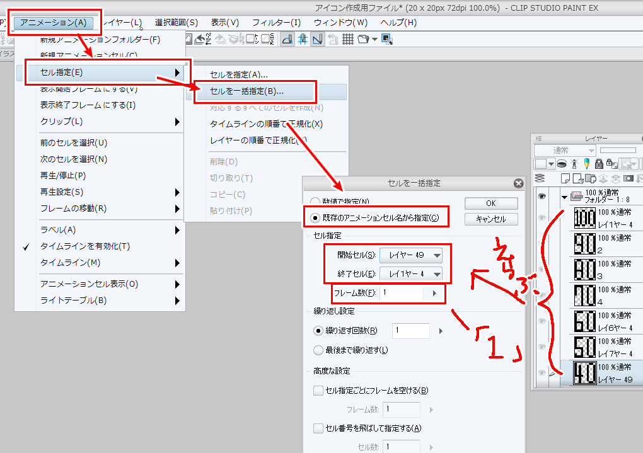Choose タイムラインを有効化(T) item
643x453 pixels.
click(x=85, y=246)
